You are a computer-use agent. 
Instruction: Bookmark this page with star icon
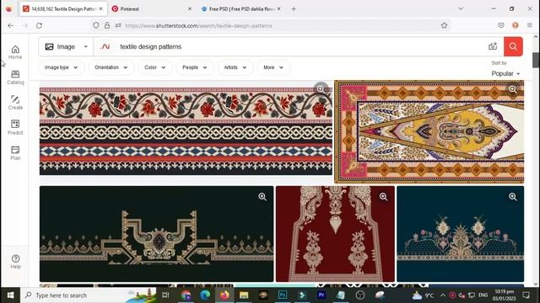445,25
